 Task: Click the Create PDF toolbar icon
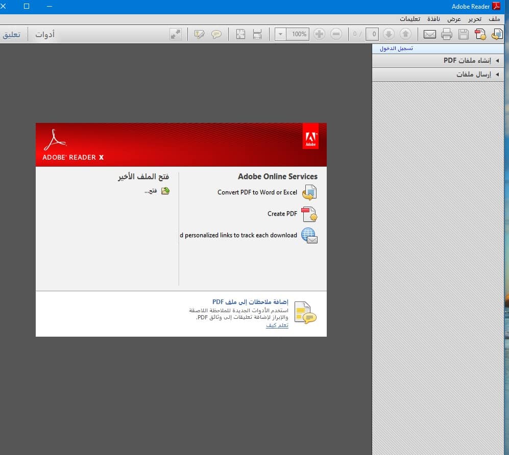tap(480, 34)
